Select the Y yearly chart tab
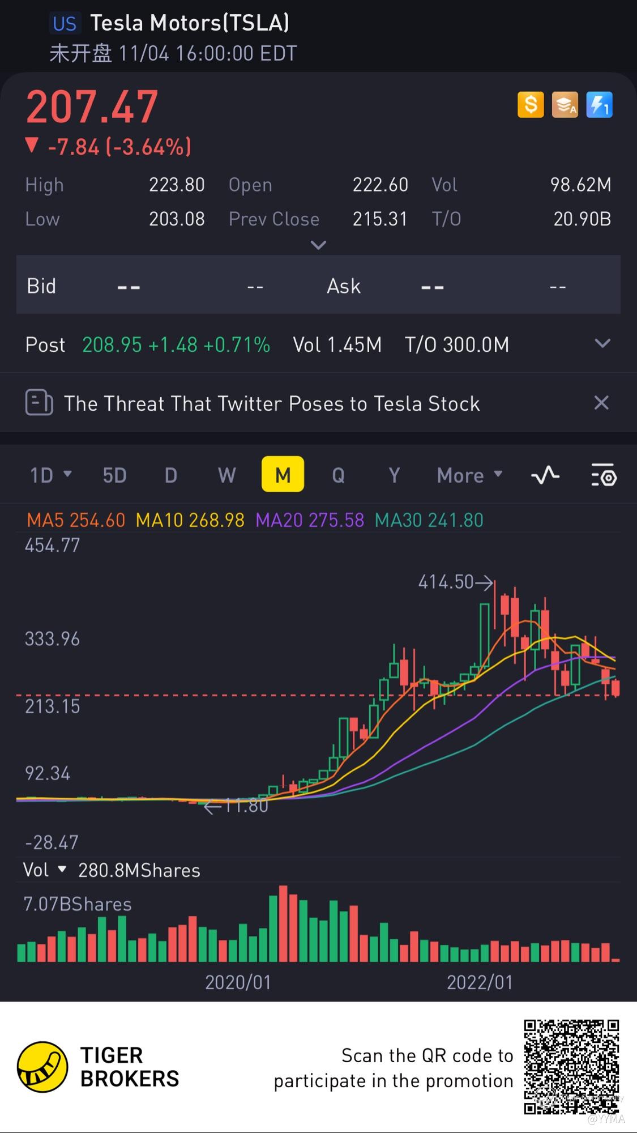The width and height of the screenshot is (637, 1133). 394,475
